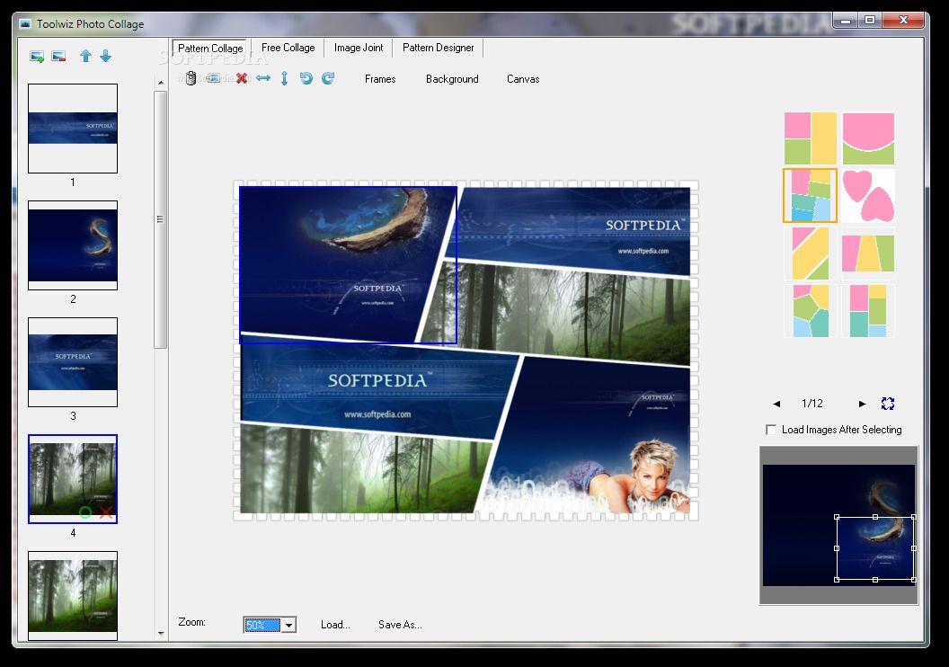Click the Zoom: label
The height and width of the screenshot is (667, 949).
click(191, 622)
